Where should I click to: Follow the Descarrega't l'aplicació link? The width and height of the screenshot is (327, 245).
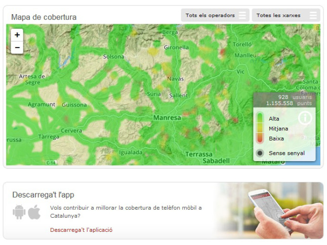(81, 230)
